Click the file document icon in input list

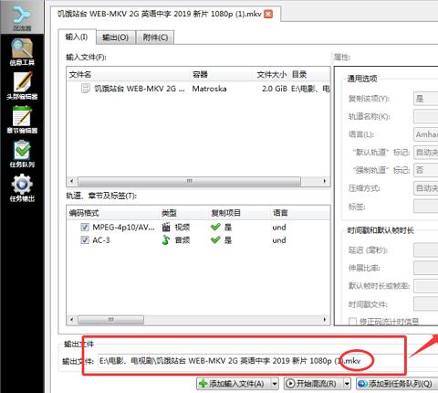(x=86, y=89)
